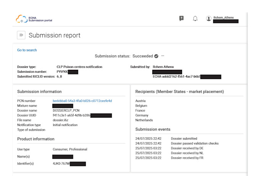Click the Initial notification value
Screen dimensions: 260x176
65,125
